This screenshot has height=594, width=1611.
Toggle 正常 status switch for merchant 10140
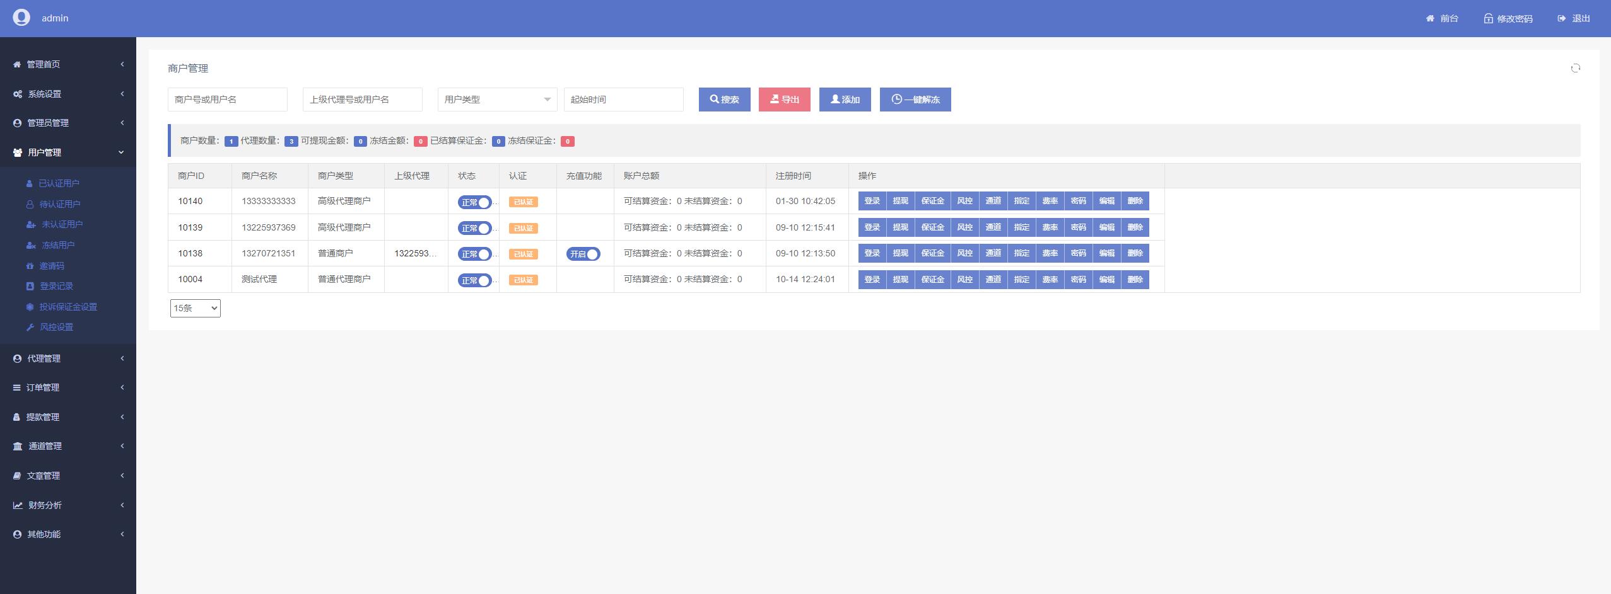coord(475,202)
